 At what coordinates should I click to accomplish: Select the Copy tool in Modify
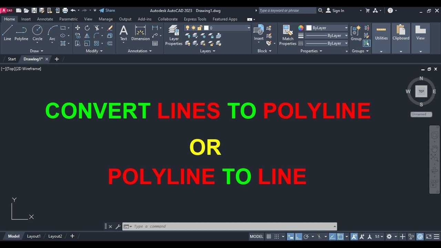[78, 35]
